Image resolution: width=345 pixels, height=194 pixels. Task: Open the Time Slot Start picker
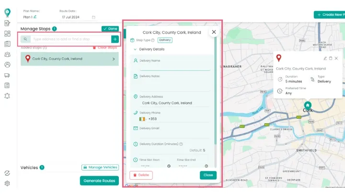point(169,166)
